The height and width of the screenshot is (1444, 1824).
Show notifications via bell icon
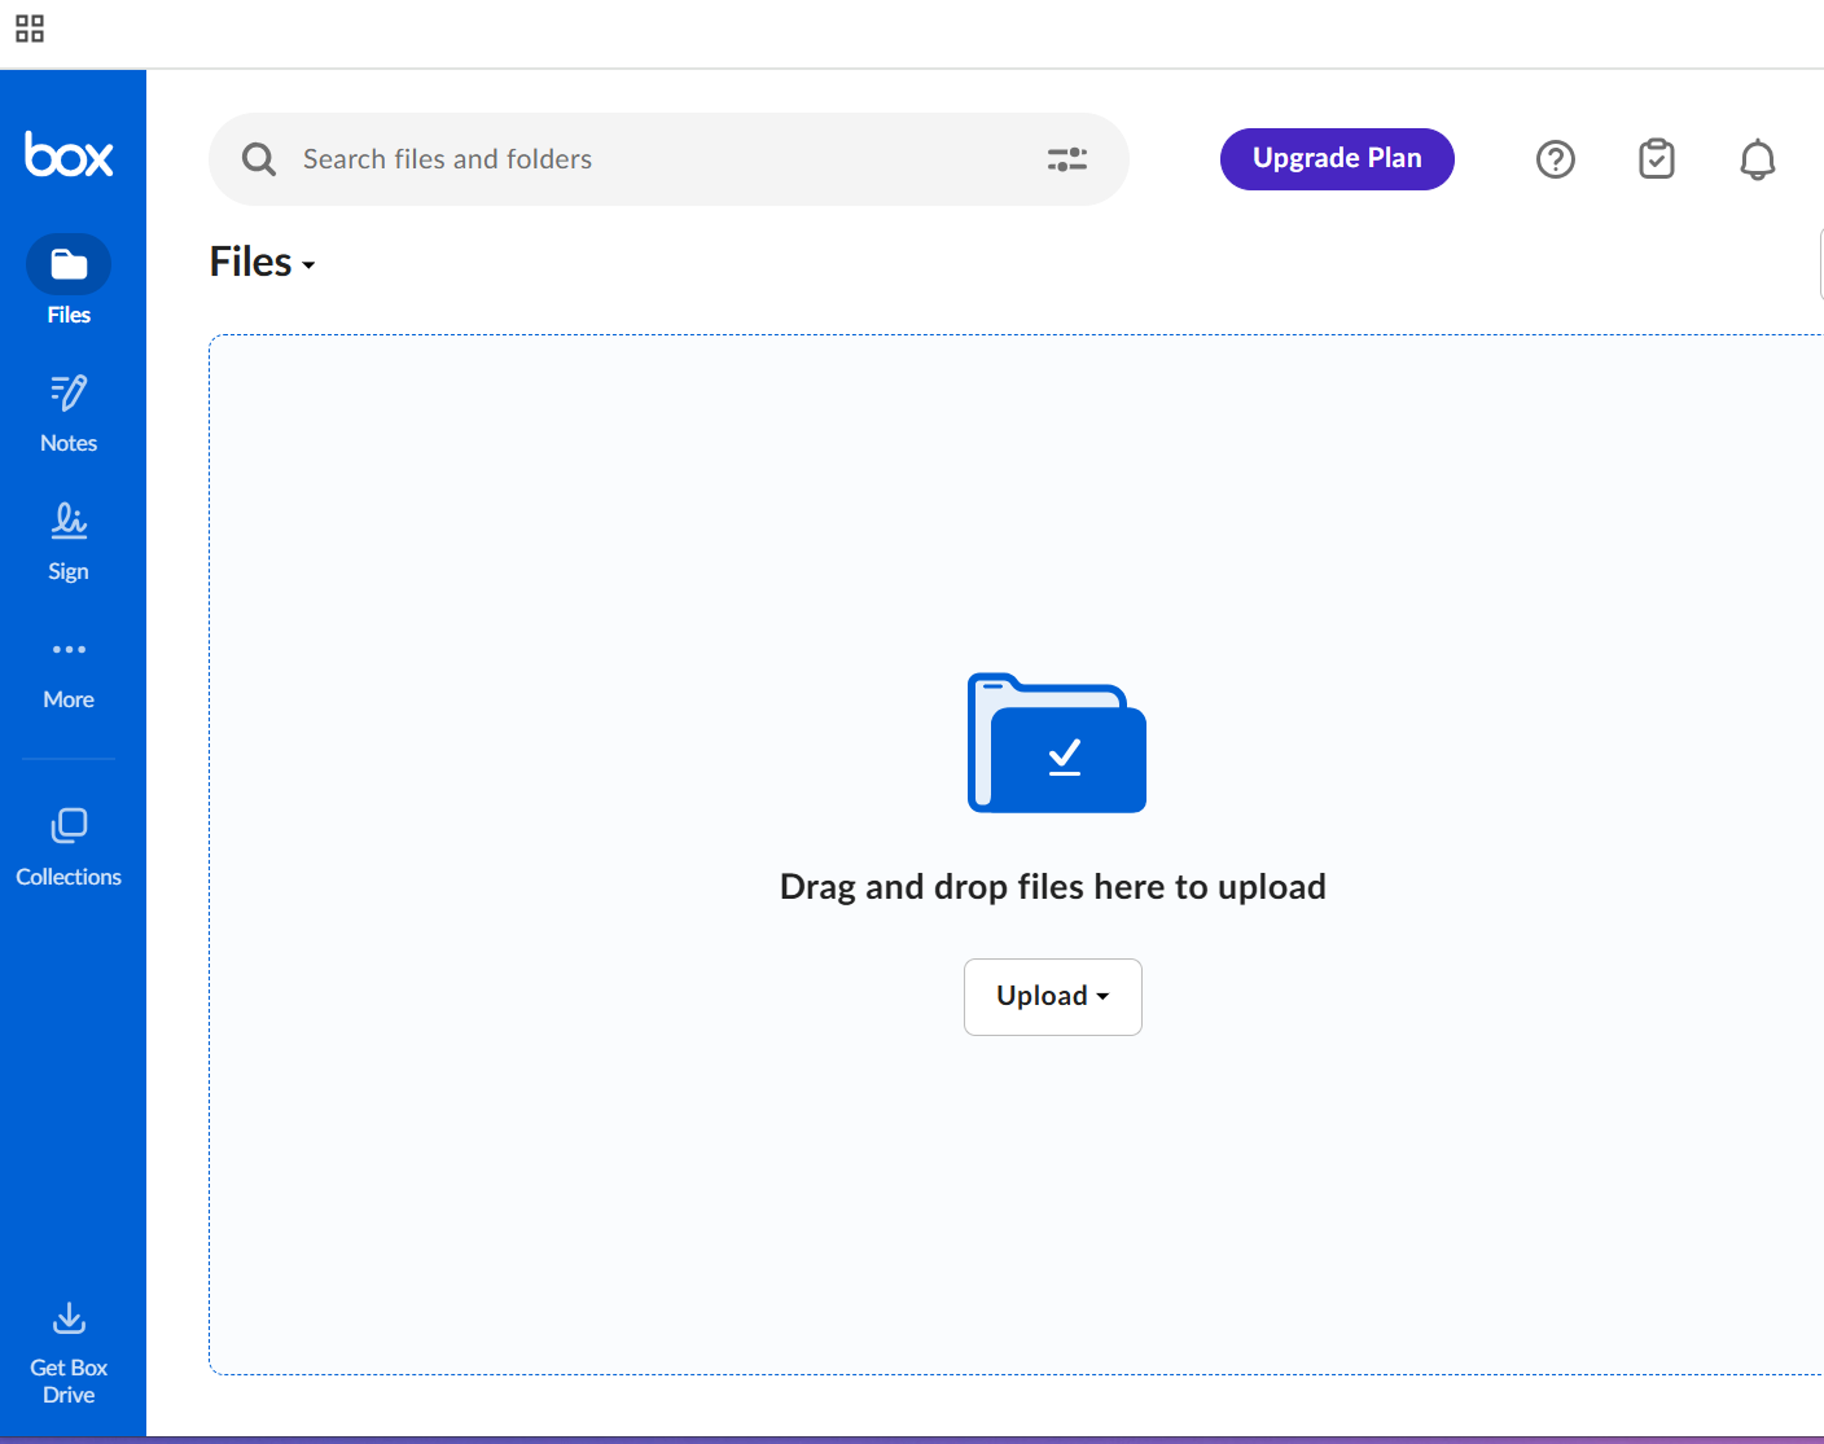[1756, 159]
